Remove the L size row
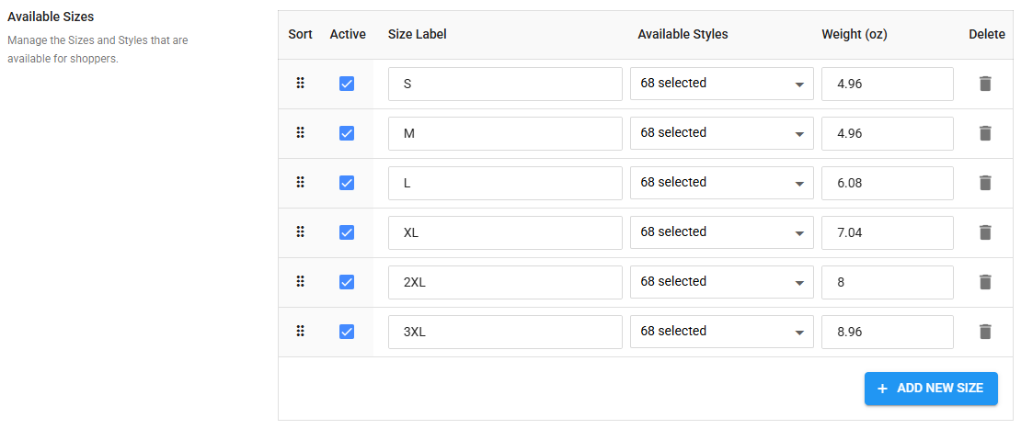Screen dimensions: 1021x429 click(x=985, y=183)
